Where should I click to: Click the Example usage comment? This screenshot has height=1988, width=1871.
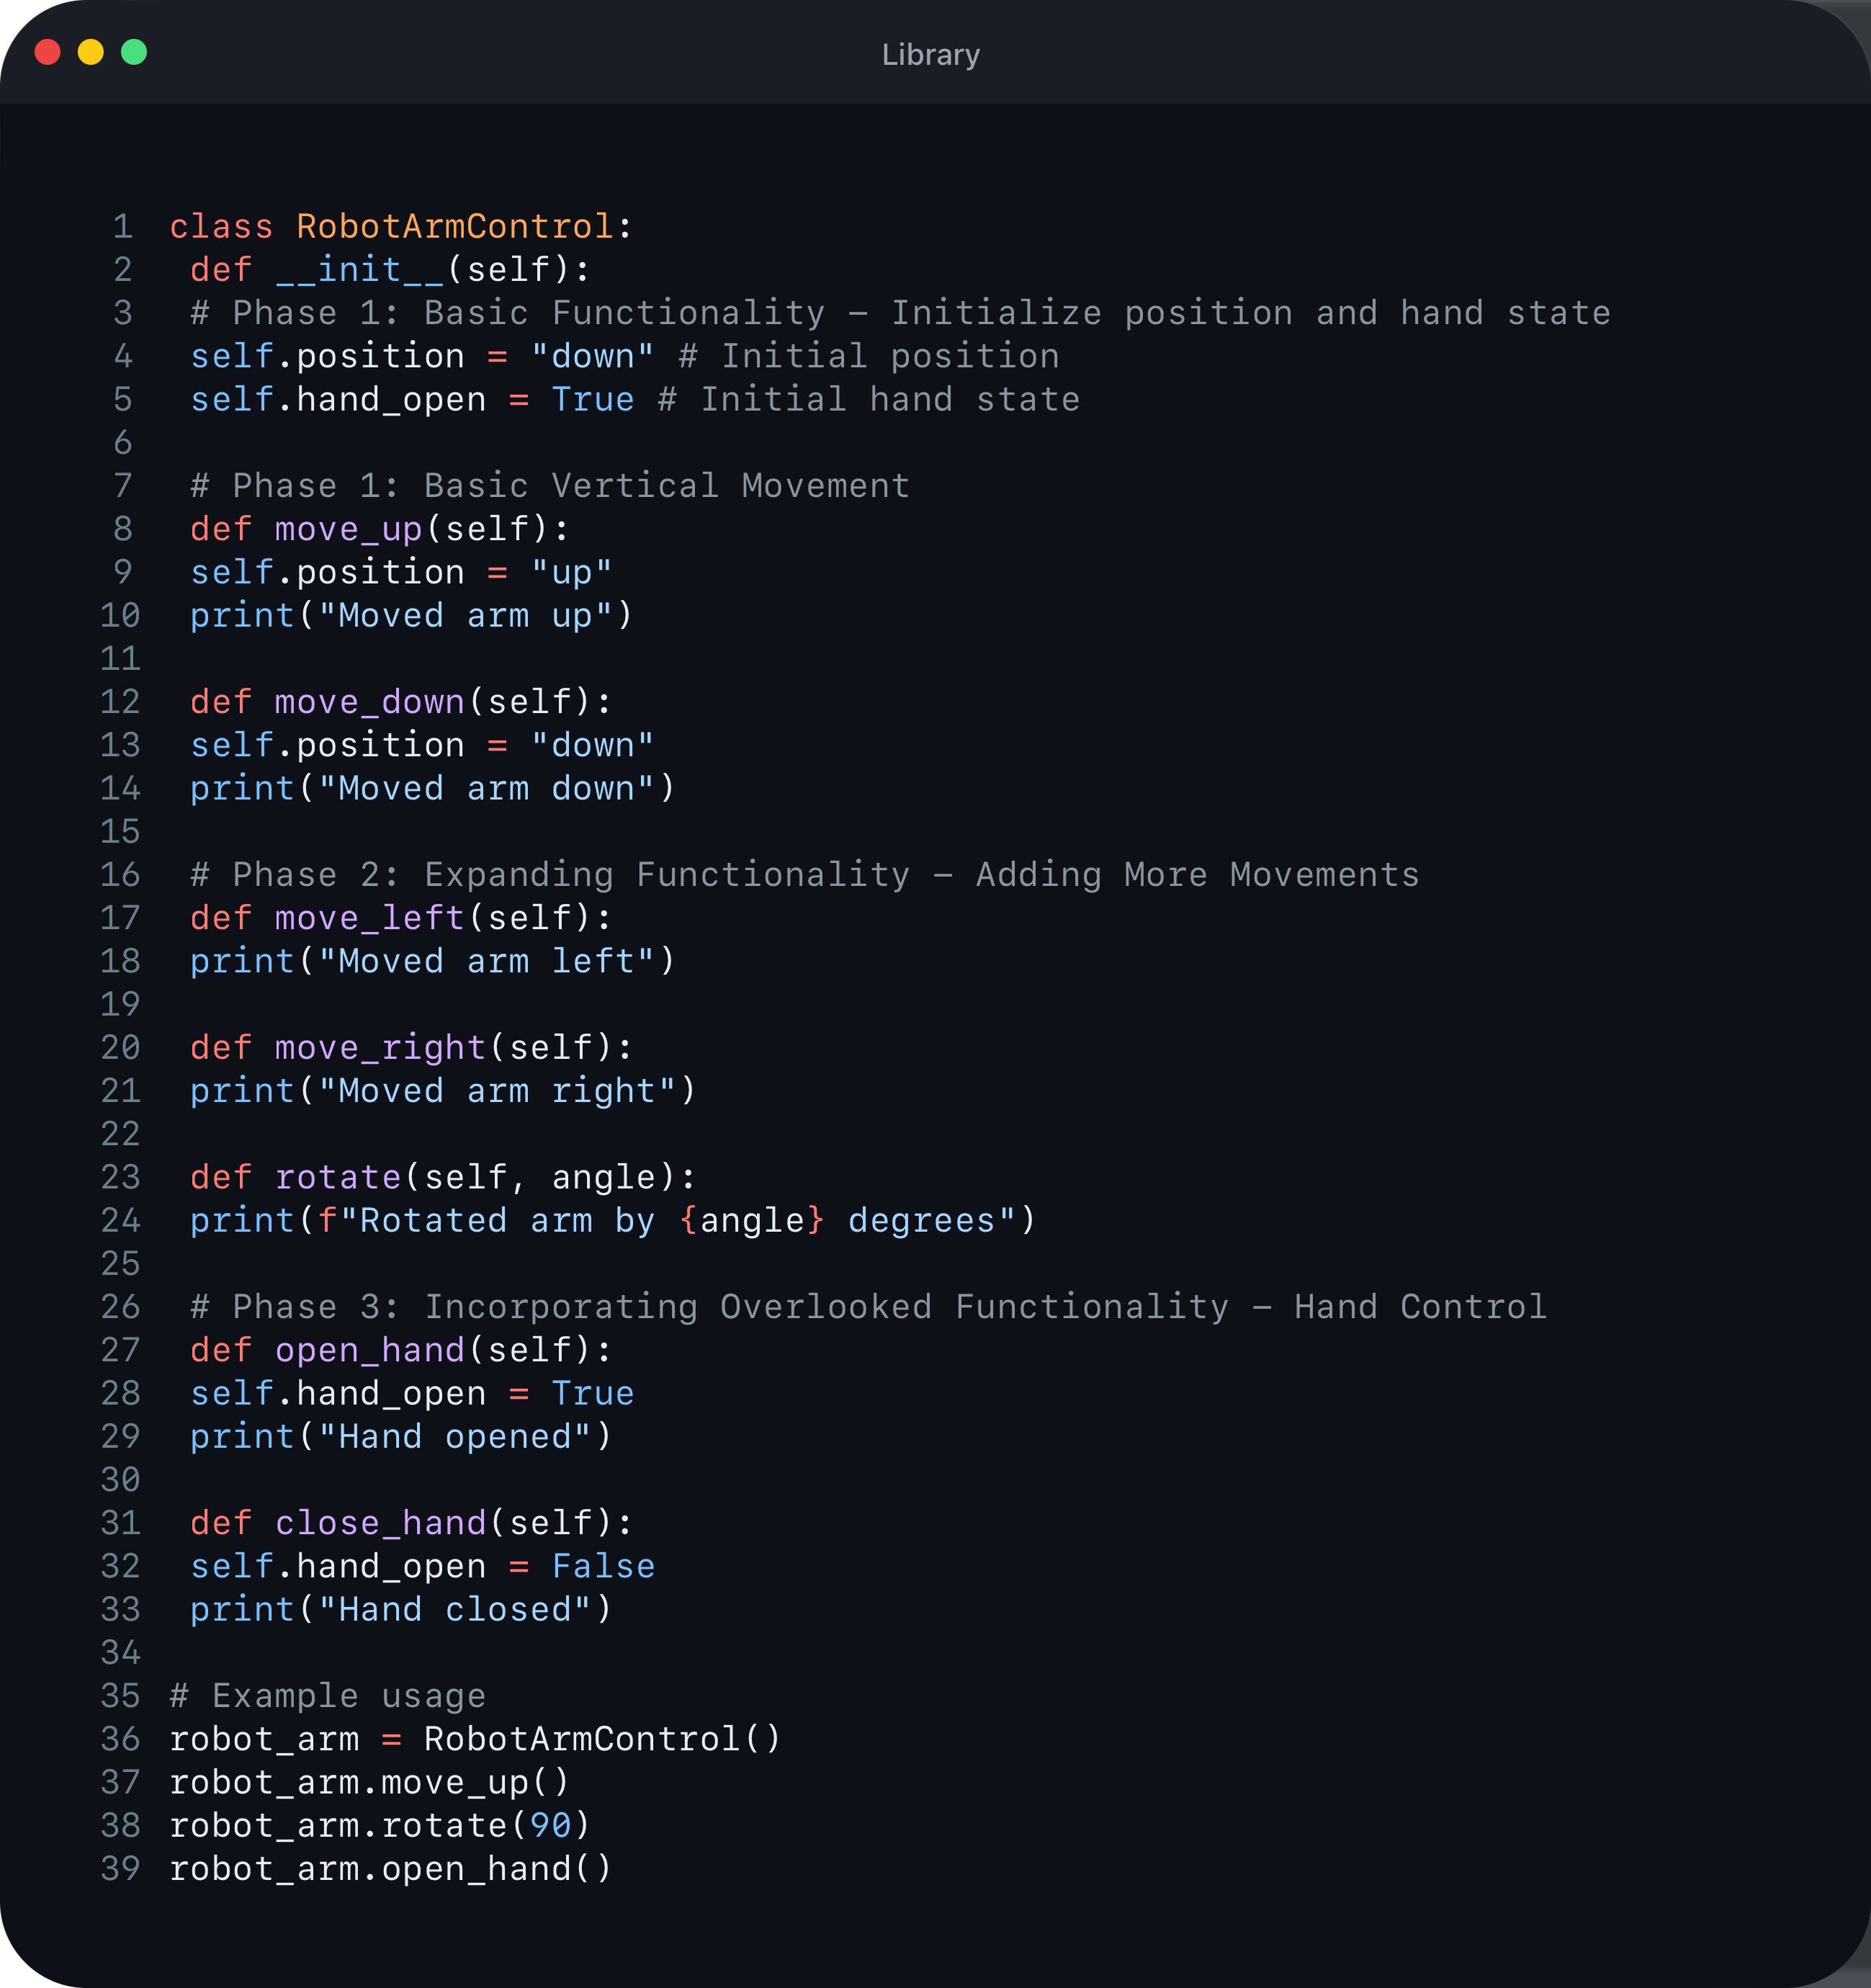pyautogui.click(x=327, y=1696)
